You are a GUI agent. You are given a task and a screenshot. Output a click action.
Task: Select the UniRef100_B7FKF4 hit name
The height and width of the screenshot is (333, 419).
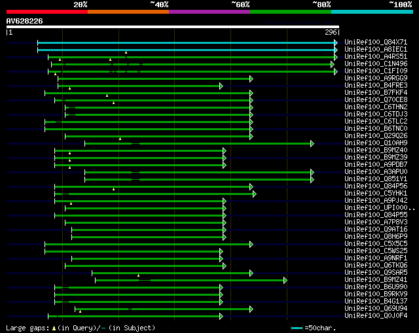coord(376,93)
